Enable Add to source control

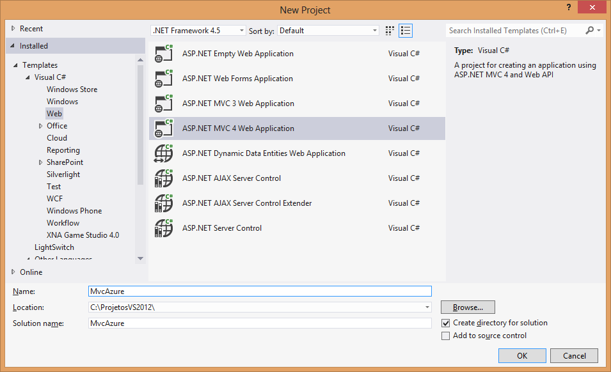pos(446,336)
